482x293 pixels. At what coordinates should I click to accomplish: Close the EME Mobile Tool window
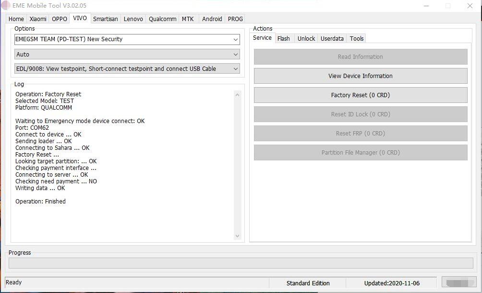click(470, 6)
